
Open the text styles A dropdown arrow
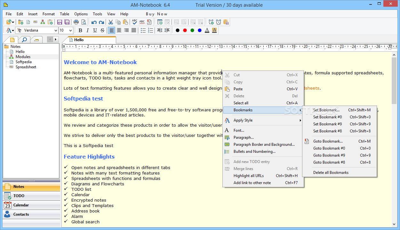tap(13, 31)
